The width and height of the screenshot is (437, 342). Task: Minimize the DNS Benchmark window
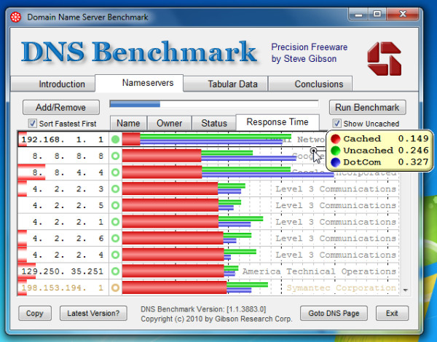point(358,14)
